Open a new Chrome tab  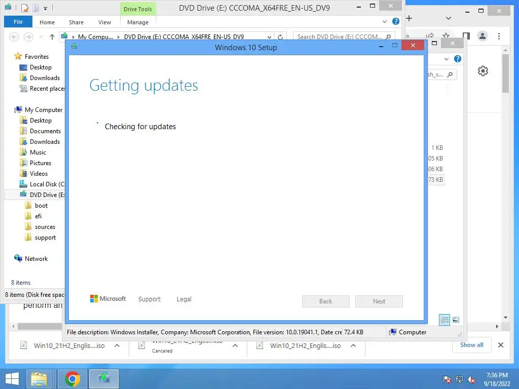(409, 18)
